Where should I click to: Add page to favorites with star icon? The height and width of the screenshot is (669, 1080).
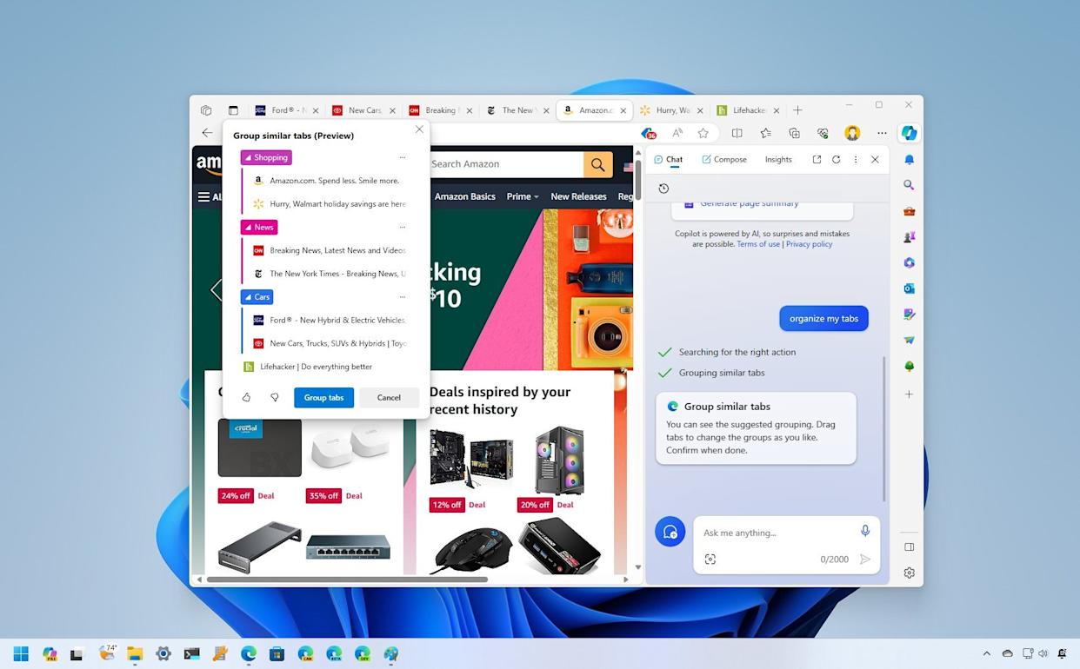point(703,133)
